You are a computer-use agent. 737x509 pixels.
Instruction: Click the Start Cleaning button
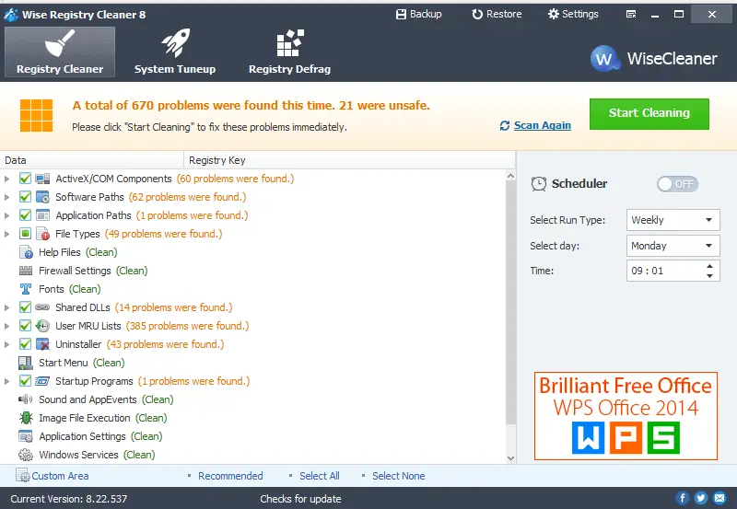click(x=649, y=113)
